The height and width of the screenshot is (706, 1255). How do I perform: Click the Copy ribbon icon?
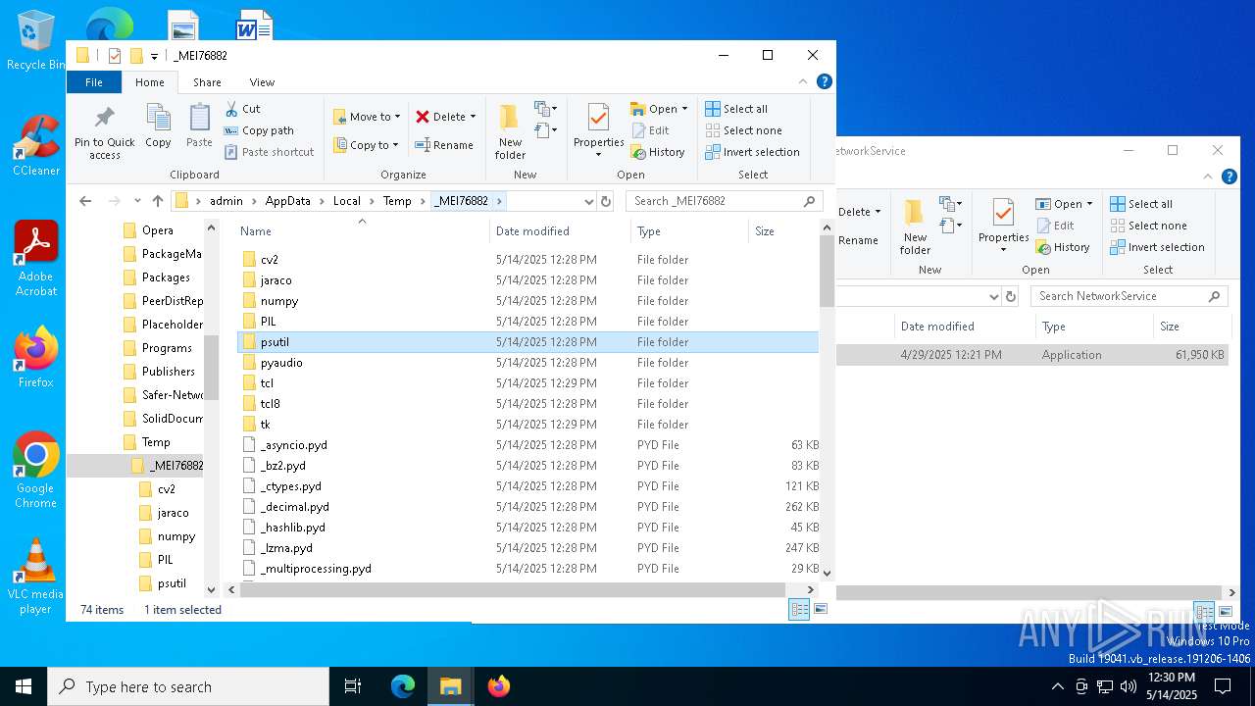[158, 127]
